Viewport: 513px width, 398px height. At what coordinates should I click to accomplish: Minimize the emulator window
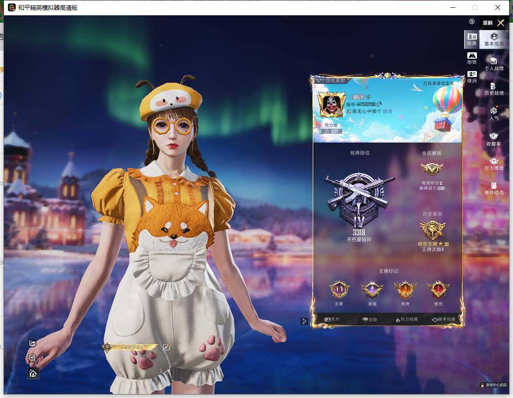(453, 7)
